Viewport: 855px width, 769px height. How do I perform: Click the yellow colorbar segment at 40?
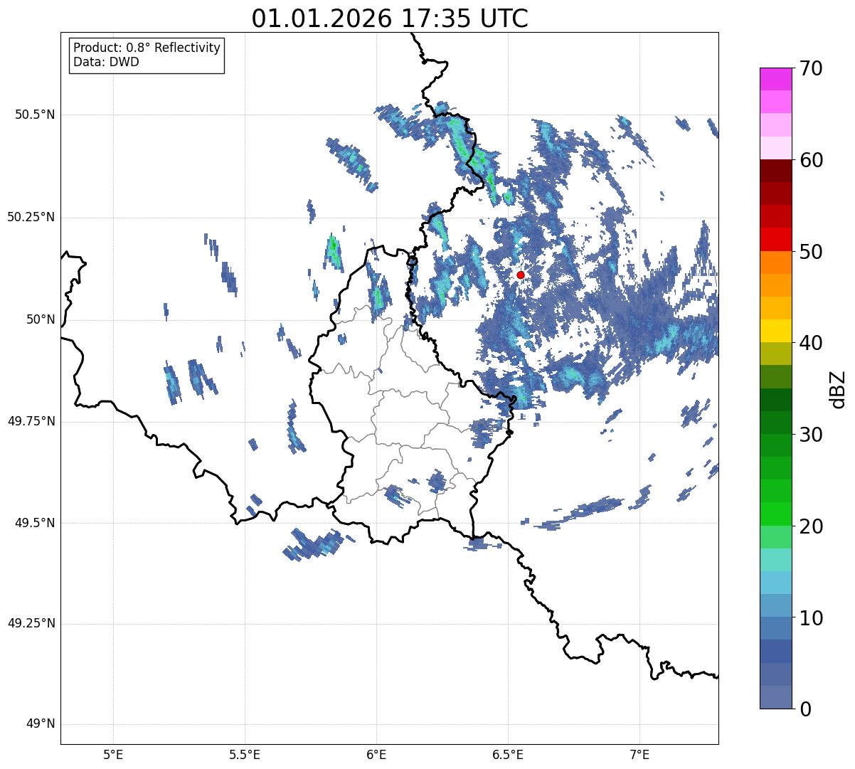coord(776,332)
